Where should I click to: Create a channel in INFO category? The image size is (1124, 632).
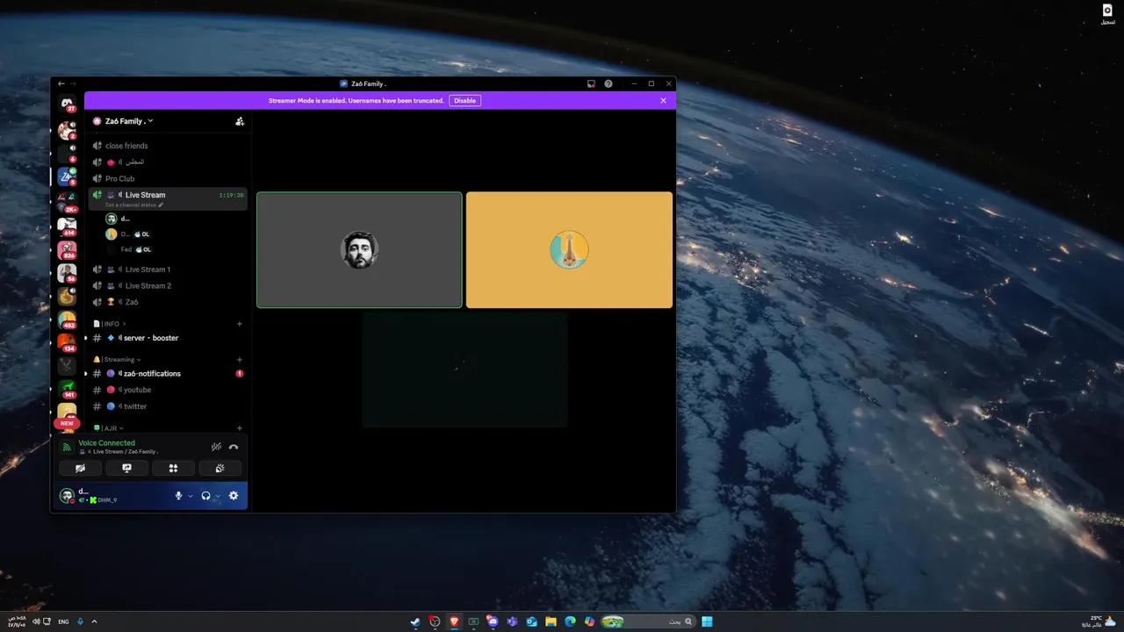[239, 324]
